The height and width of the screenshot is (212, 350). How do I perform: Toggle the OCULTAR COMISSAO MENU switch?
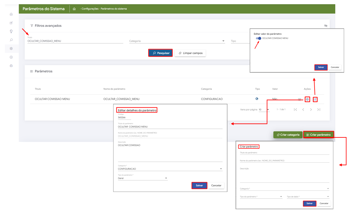coord(258,38)
